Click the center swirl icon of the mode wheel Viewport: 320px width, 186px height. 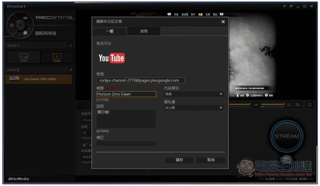point(20,25)
